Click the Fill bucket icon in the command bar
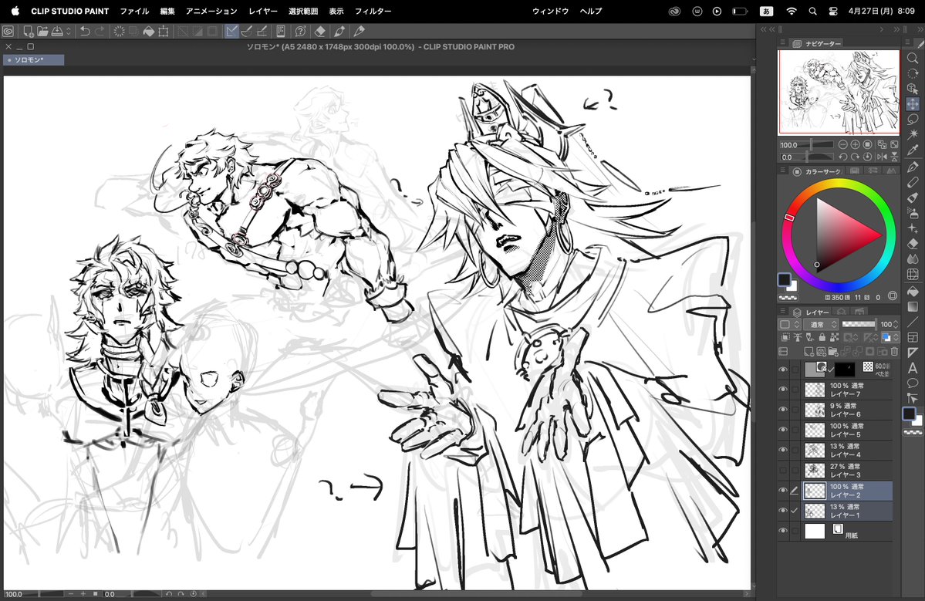 [149, 32]
